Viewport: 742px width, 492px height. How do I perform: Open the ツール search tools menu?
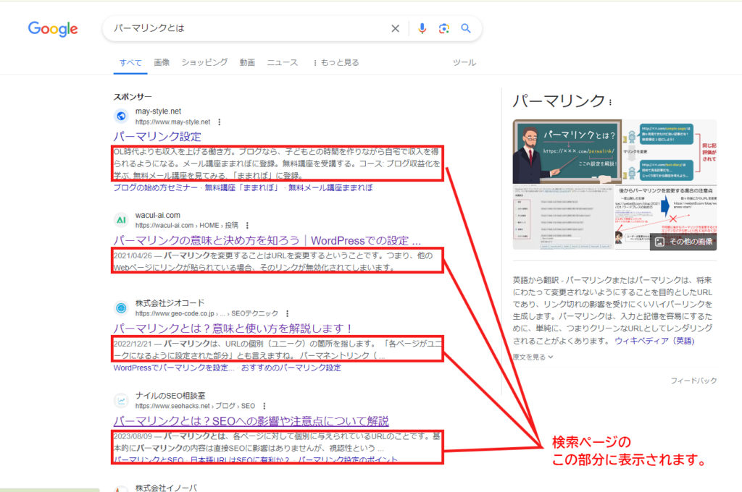point(464,63)
